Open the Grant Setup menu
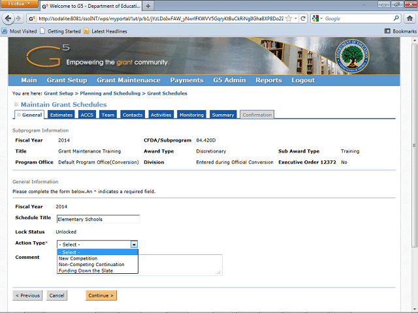 click(67, 80)
